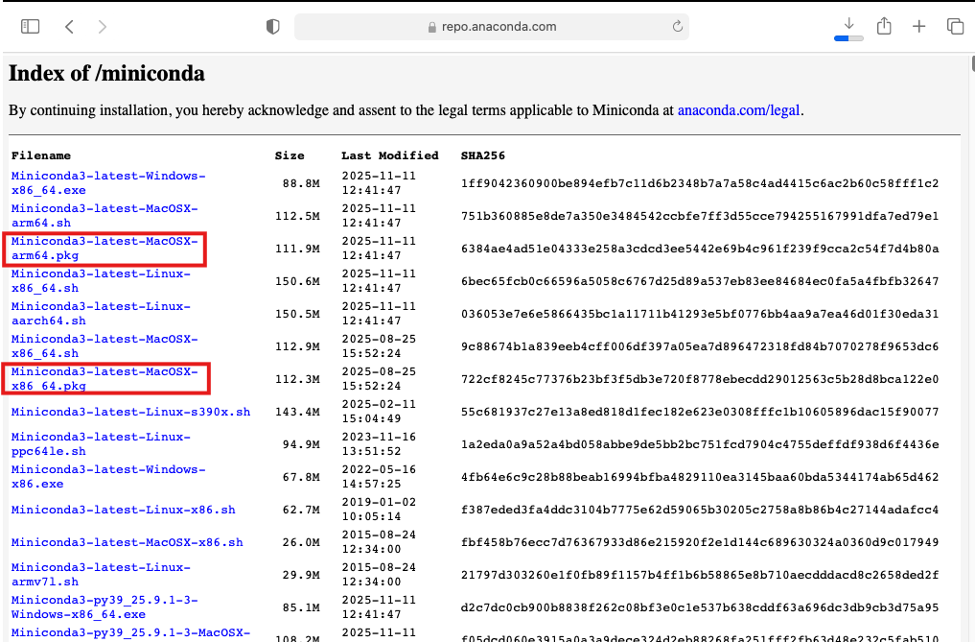Open a new tab with the plus icon
This screenshot has height=642, width=975.
coord(919,27)
